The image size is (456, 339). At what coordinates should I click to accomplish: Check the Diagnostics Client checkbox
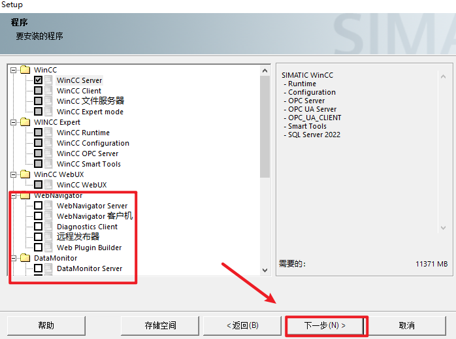tap(39, 227)
